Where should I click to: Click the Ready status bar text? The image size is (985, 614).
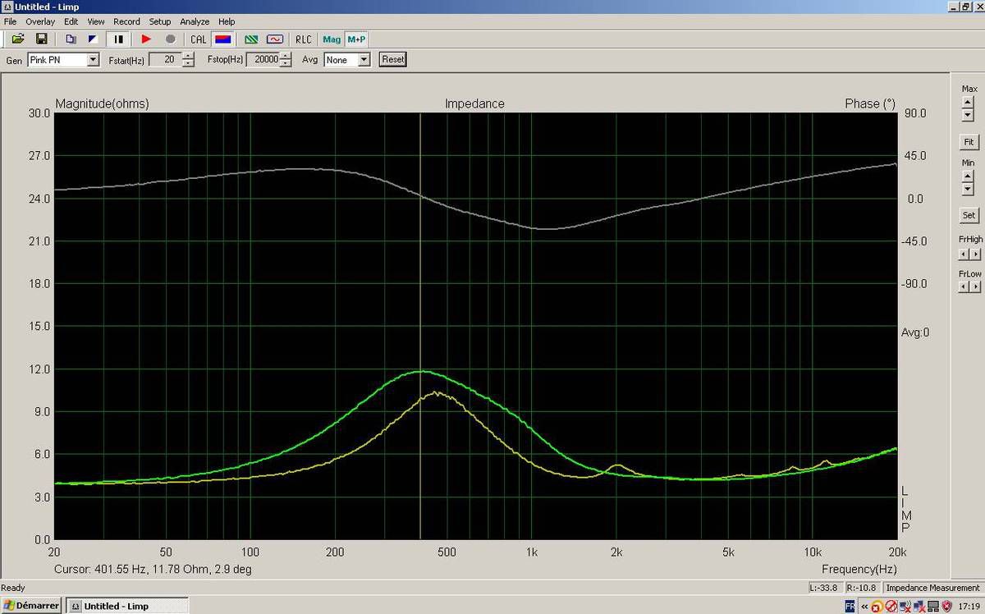[x=12, y=588]
